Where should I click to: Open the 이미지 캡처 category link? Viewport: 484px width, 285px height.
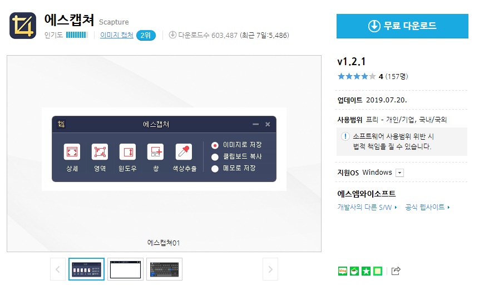click(117, 35)
